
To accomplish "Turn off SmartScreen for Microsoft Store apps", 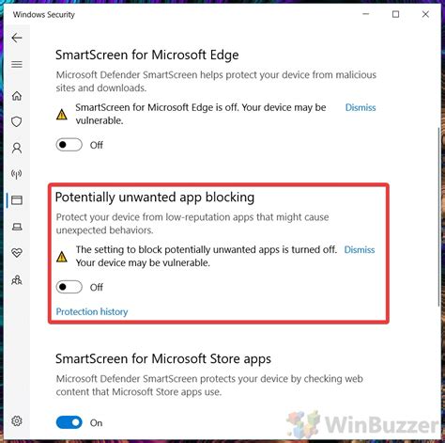I will [x=69, y=422].
